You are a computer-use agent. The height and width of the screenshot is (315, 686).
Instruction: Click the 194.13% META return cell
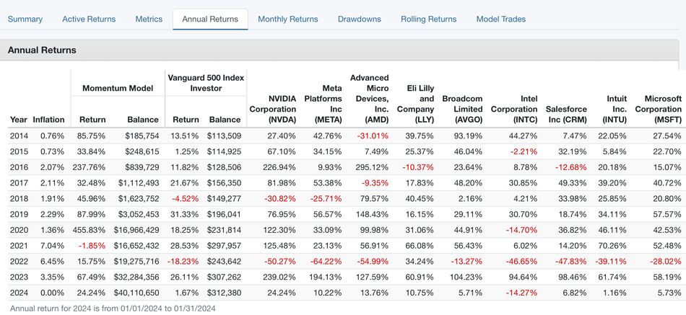(326, 278)
